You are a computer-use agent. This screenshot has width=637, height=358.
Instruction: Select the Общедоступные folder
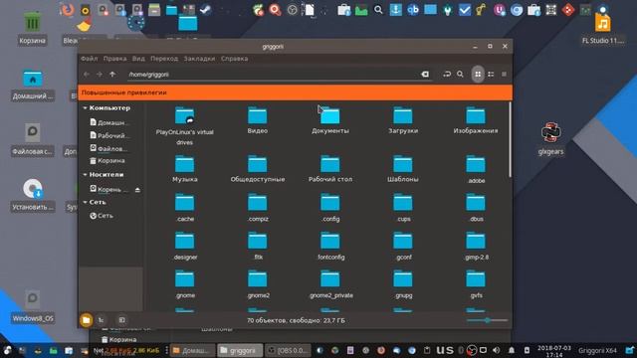coord(258,169)
